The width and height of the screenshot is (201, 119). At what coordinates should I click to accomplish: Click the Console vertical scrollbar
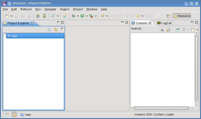tap(196, 68)
